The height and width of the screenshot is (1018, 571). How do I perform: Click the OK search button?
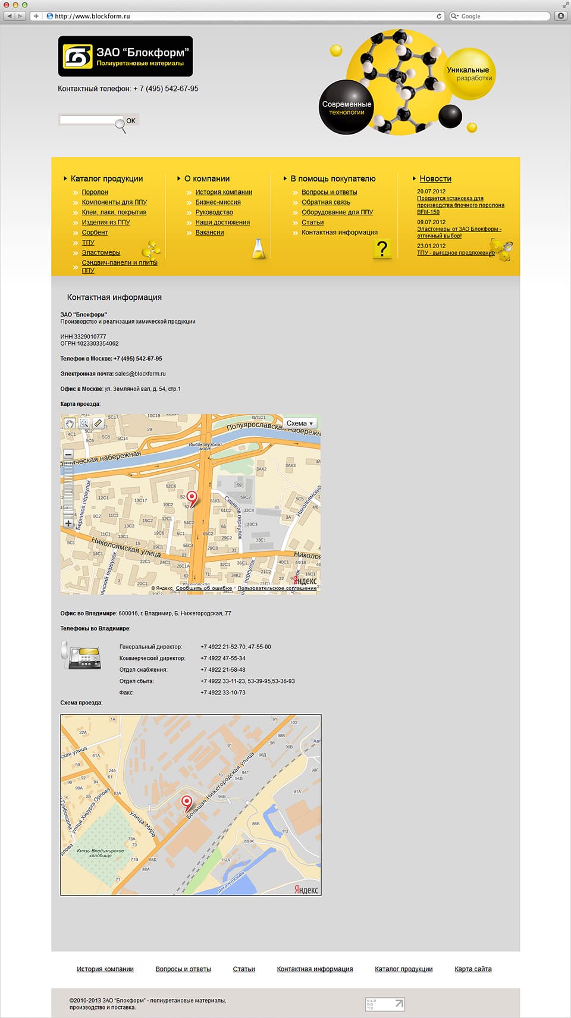(x=131, y=121)
